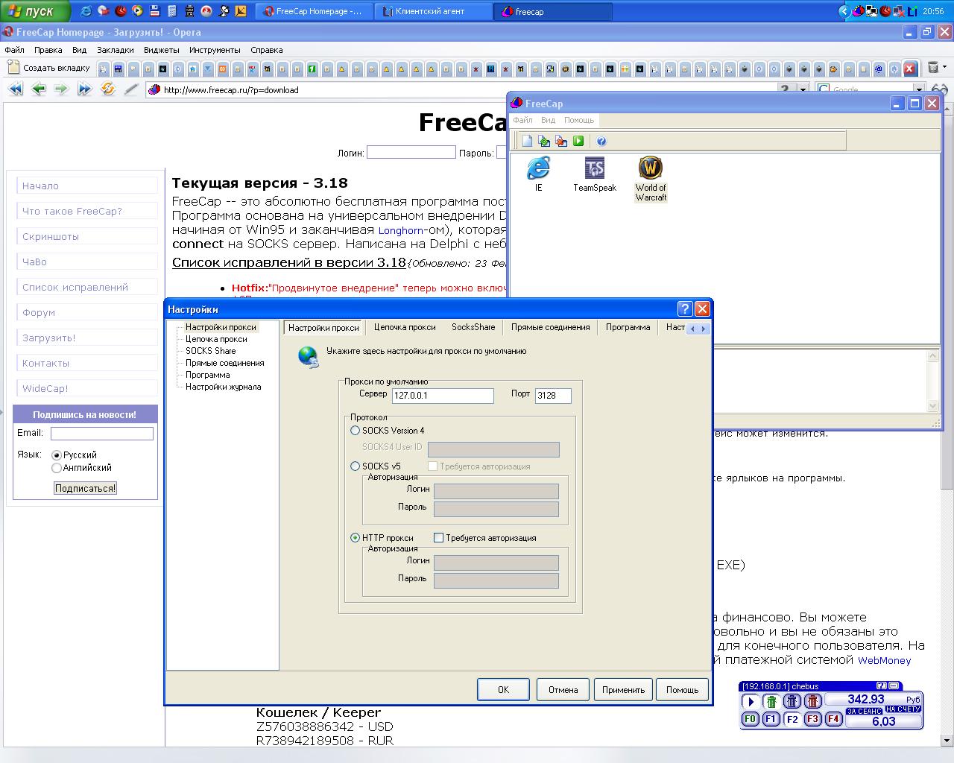Open the Инструменты menu in Opera
The image size is (954, 763).
215,50
